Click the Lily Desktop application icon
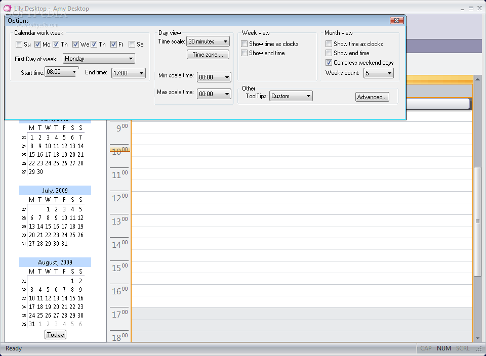This screenshot has width=486, height=356. point(8,8)
